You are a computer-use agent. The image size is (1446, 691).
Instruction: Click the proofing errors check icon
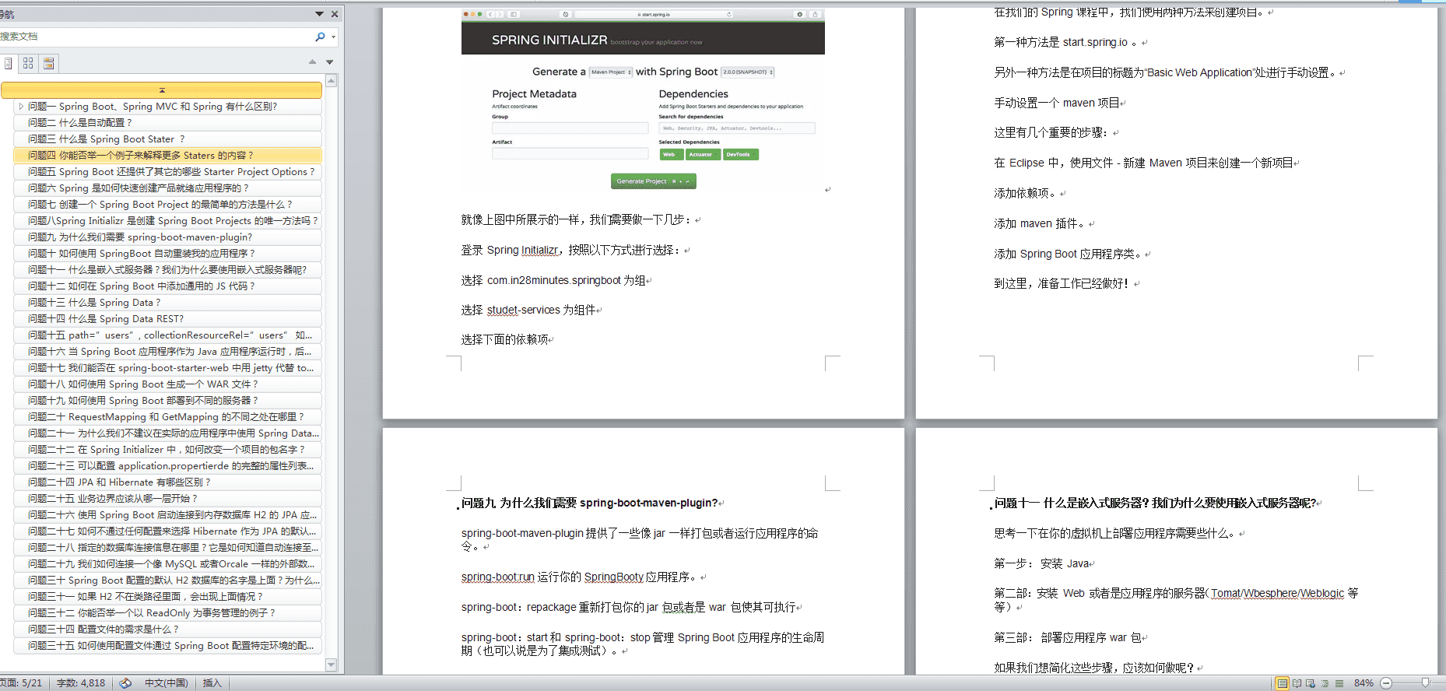125,683
